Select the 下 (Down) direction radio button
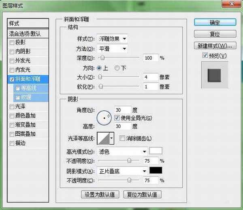This screenshot has height=210, width=243. tap(117, 68)
